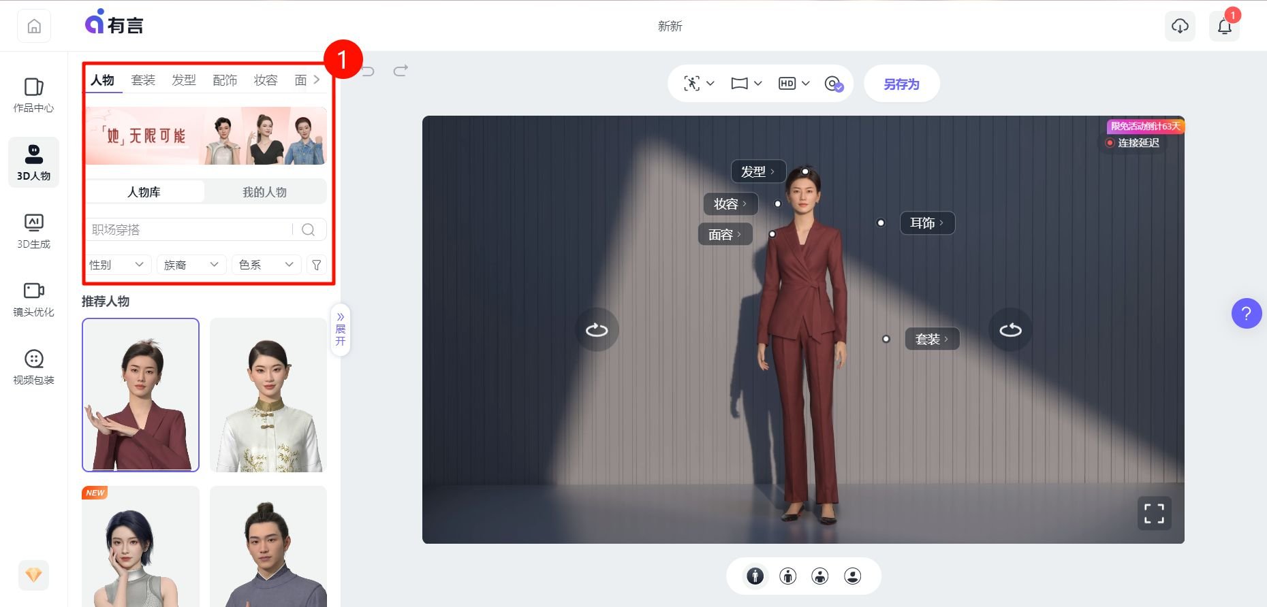Image resolution: width=1267 pixels, height=607 pixels.
Task: Select the close-up head view option
Action: pyautogui.click(x=852, y=576)
